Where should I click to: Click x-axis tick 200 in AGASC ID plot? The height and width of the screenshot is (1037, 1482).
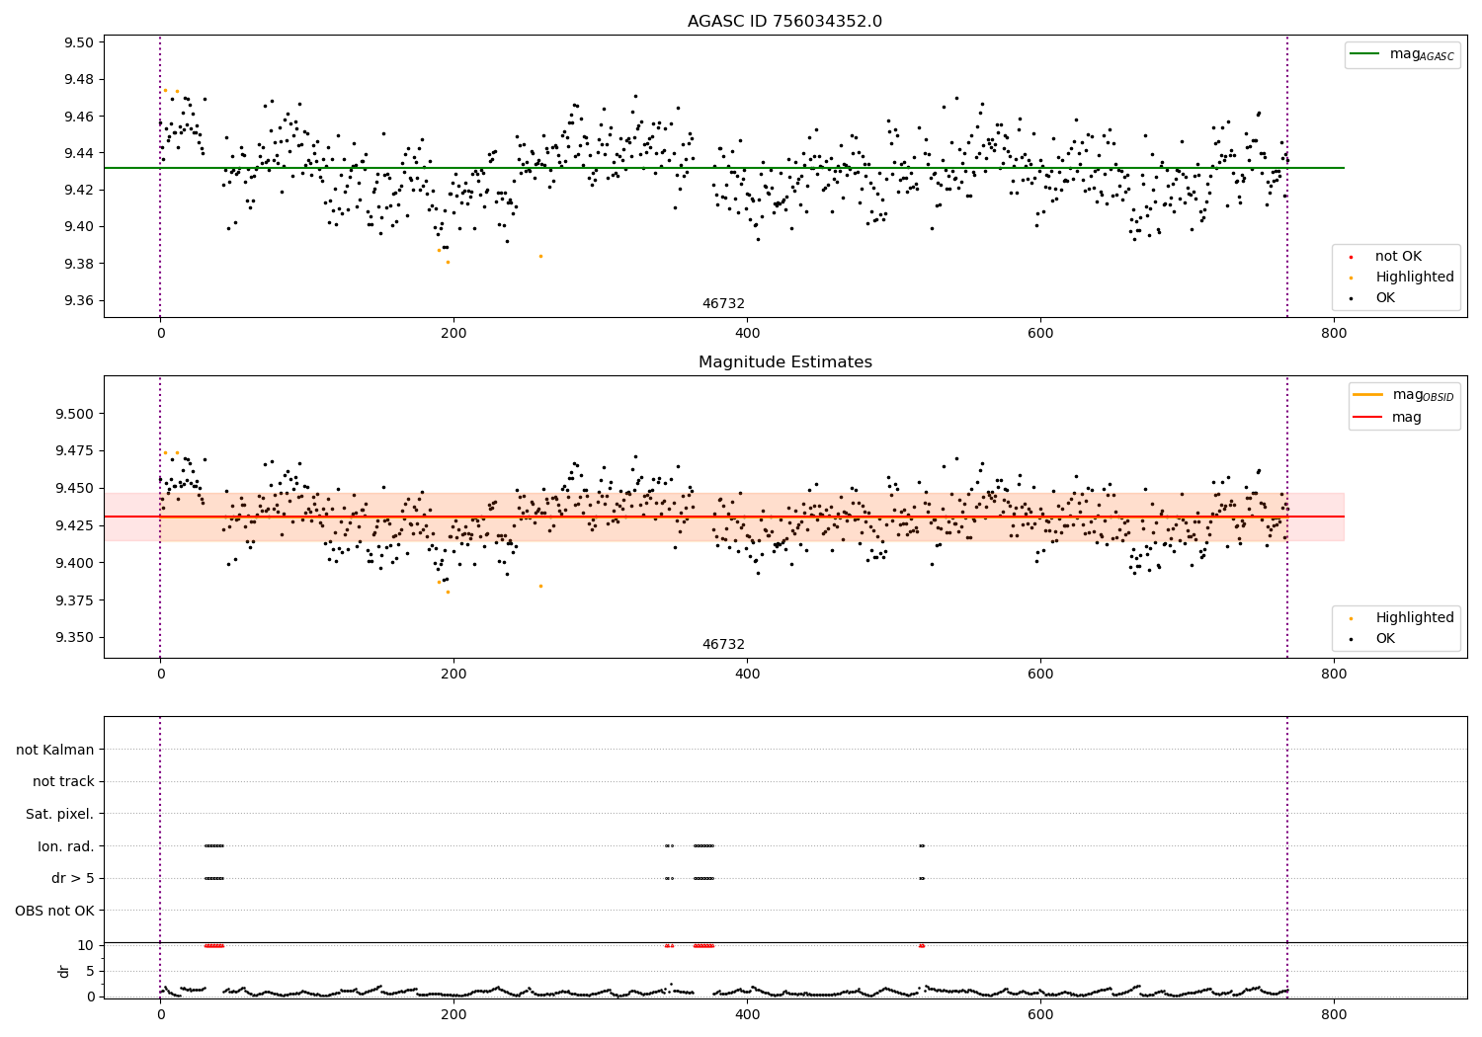click(453, 334)
